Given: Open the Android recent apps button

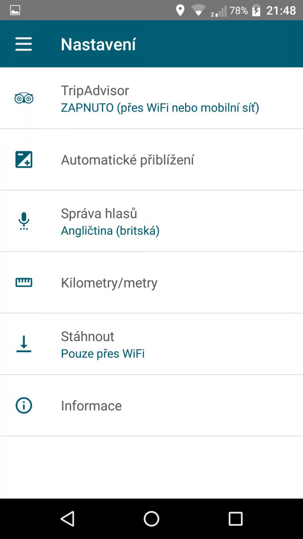Looking at the screenshot, I should (x=236, y=519).
